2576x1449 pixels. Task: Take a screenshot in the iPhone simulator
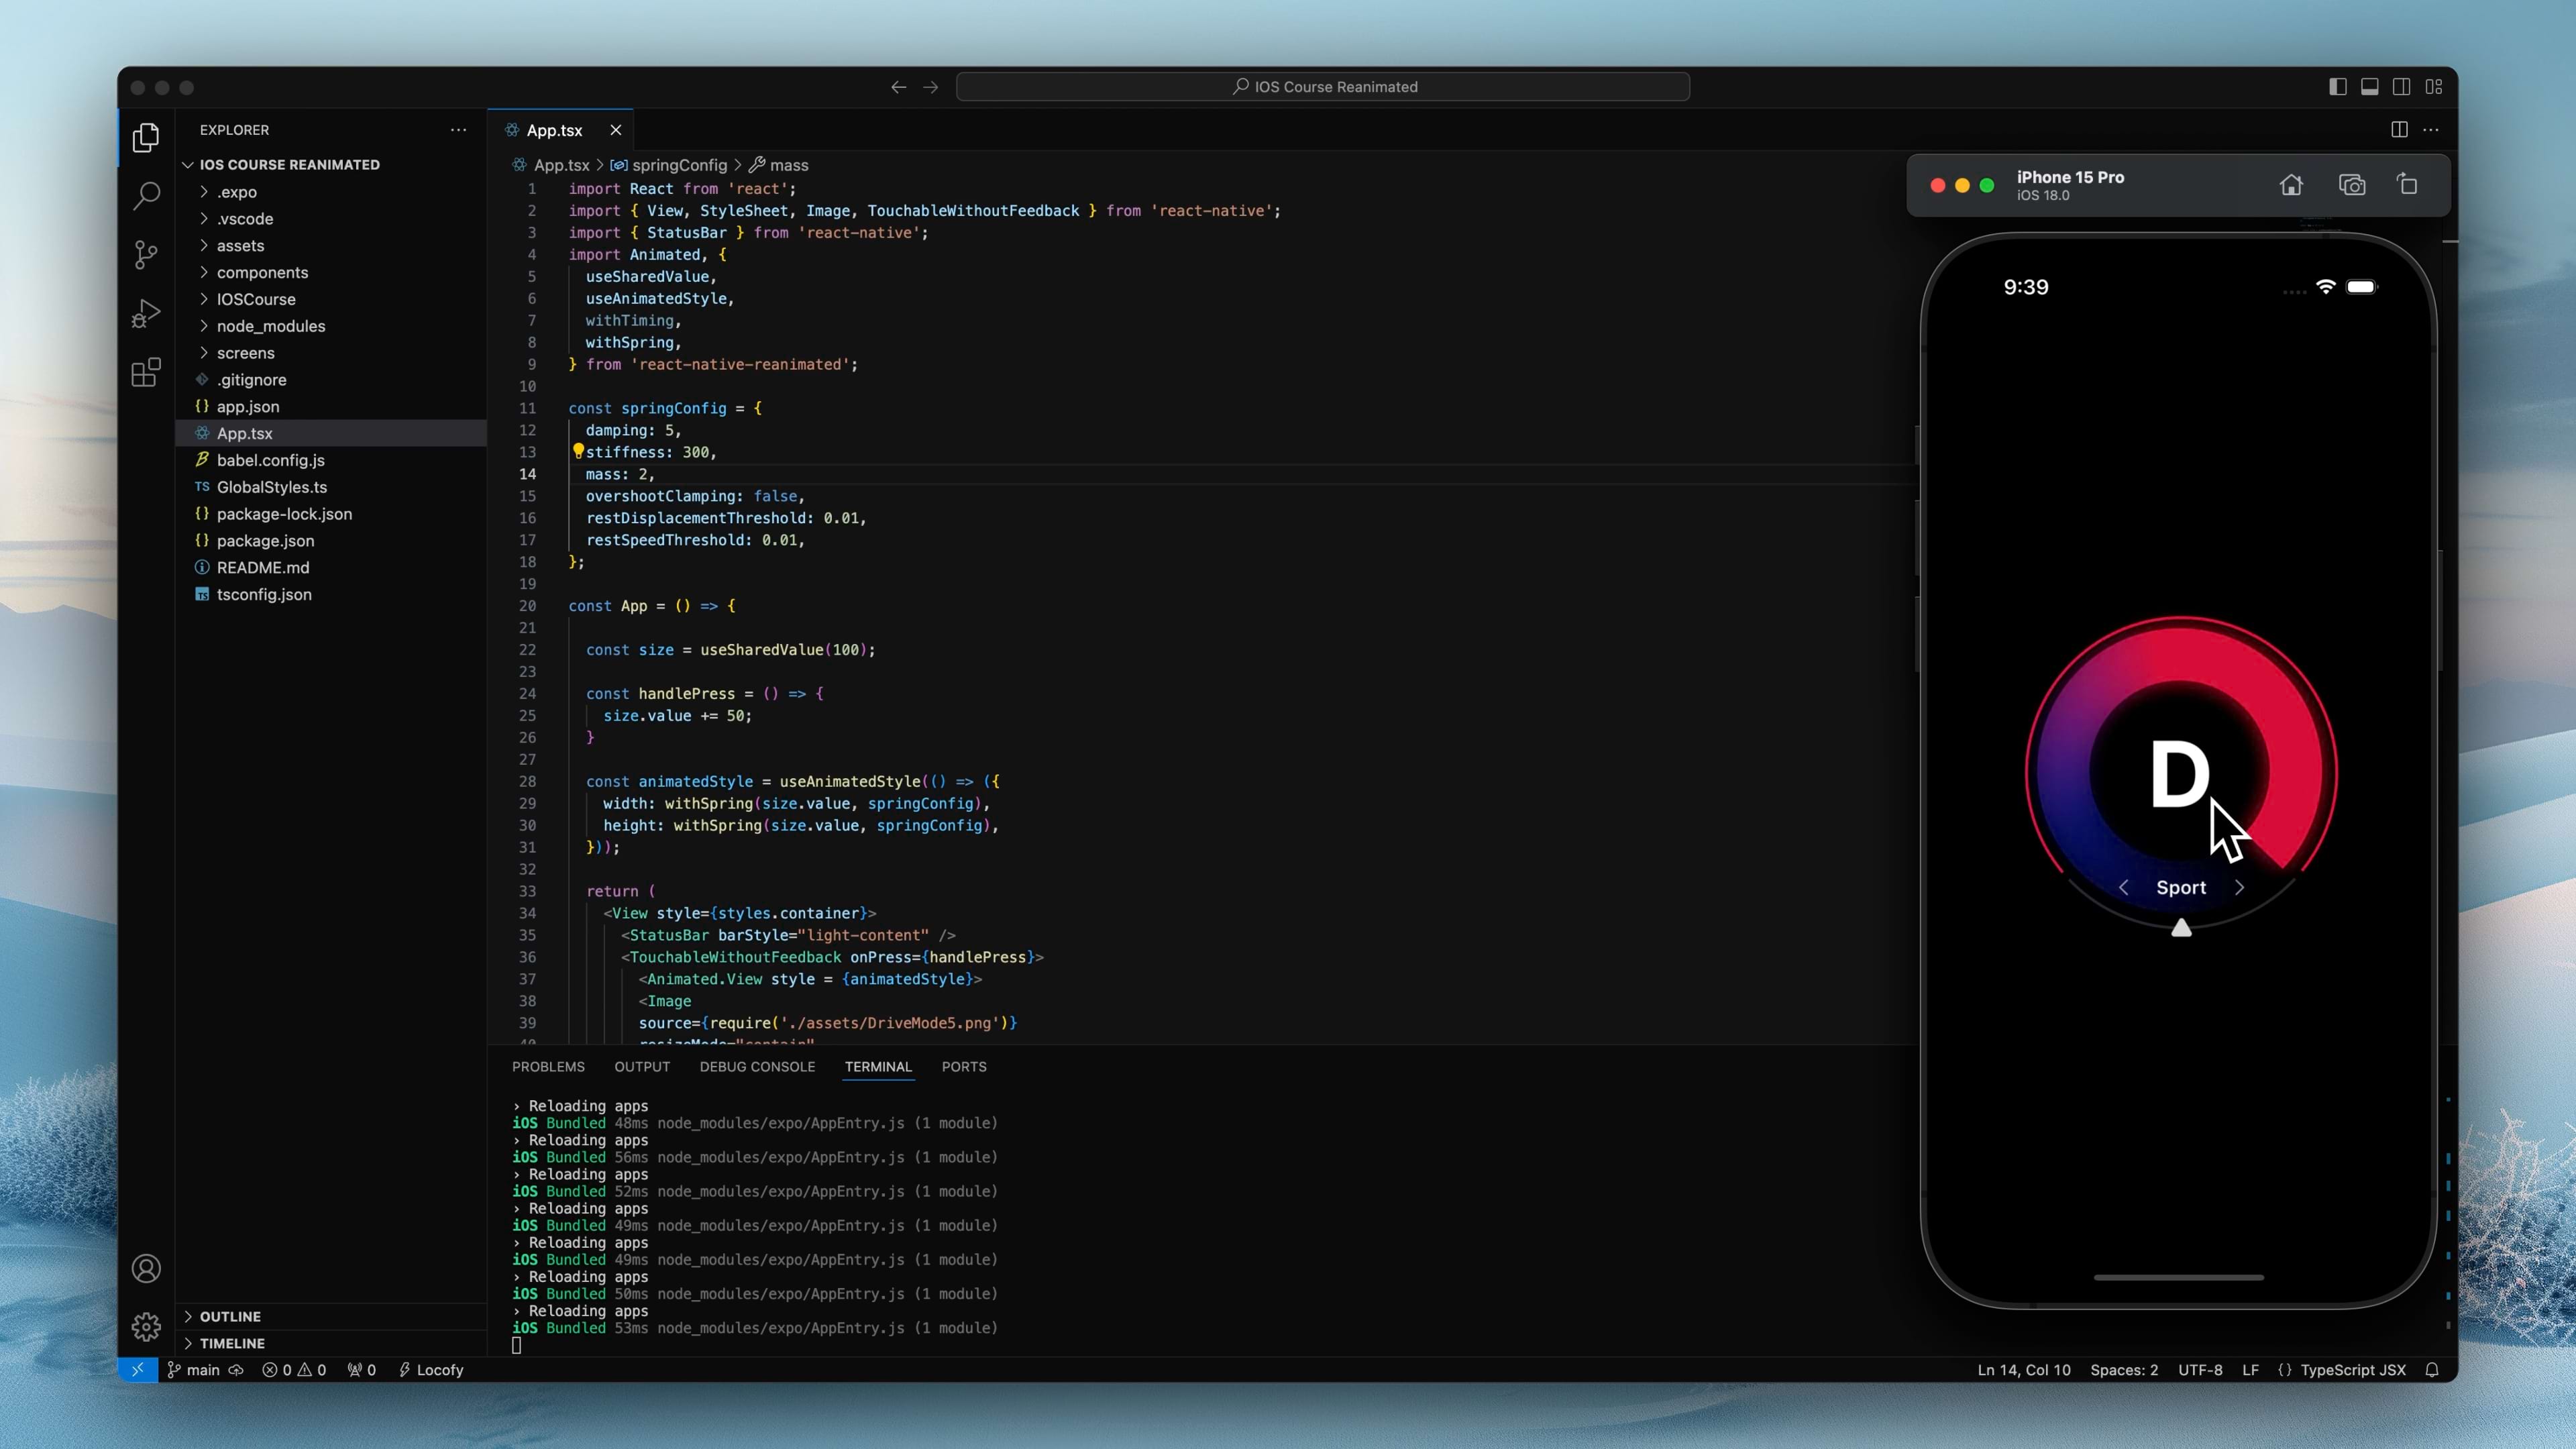[x=2352, y=184]
